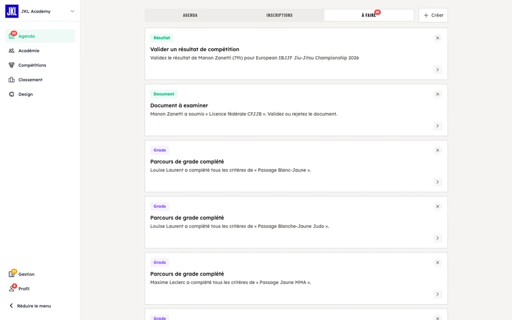Dismiss the Passage Jaune MMA card

coord(438,263)
